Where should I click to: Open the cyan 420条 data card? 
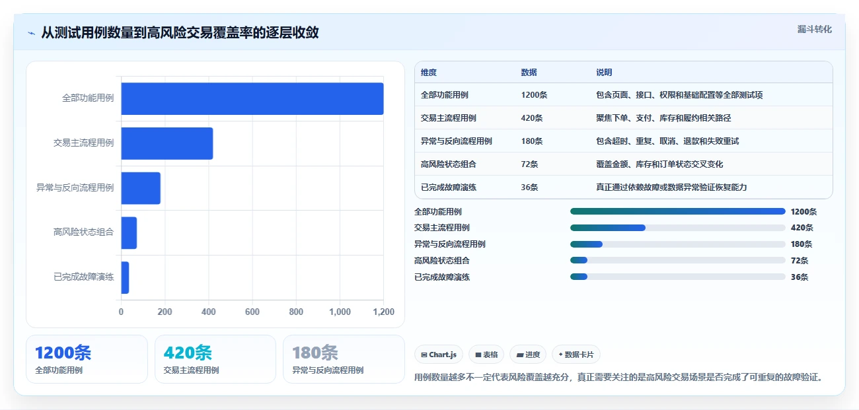click(215, 359)
